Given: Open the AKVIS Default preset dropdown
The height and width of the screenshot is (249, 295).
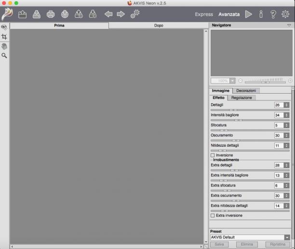Looking at the screenshot, I should coord(287,237).
